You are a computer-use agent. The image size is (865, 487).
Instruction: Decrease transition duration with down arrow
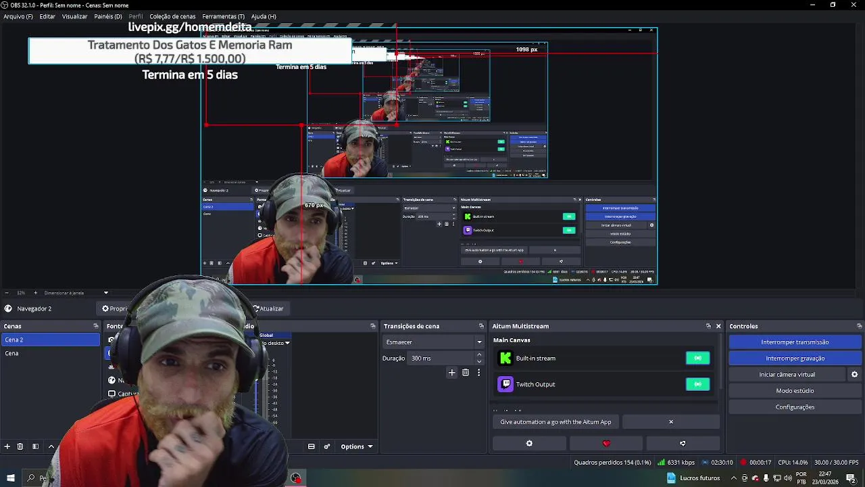coord(479,361)
